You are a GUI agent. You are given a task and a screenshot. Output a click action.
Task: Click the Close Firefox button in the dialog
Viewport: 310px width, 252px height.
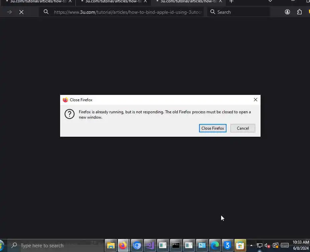212,128
